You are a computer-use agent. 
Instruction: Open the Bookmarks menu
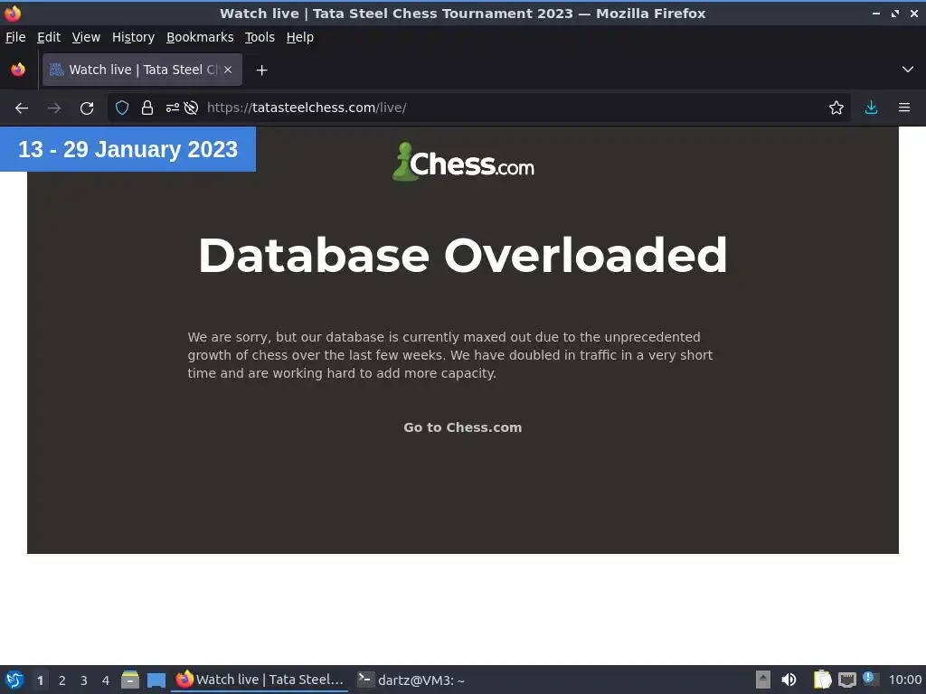[200, 37]
